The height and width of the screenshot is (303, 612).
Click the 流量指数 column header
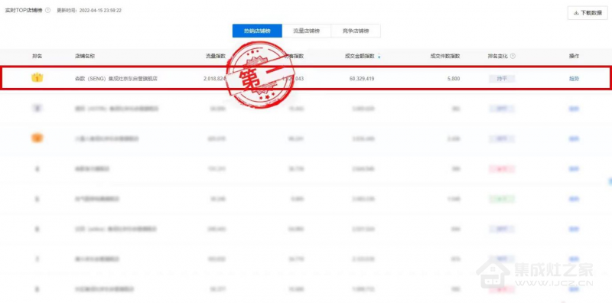coord(216,56)
